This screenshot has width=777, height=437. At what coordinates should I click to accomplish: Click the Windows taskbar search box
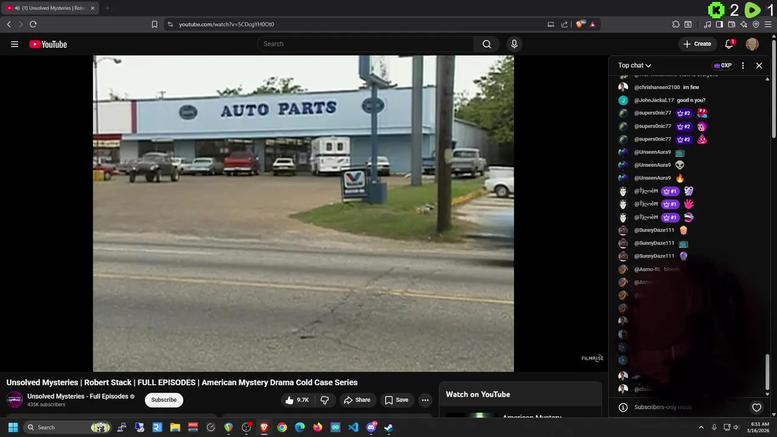pos(67,427)
